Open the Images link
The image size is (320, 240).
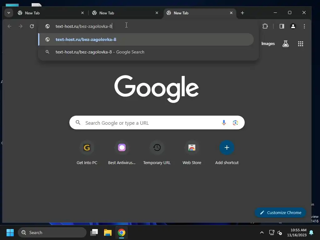coord(268,44)
